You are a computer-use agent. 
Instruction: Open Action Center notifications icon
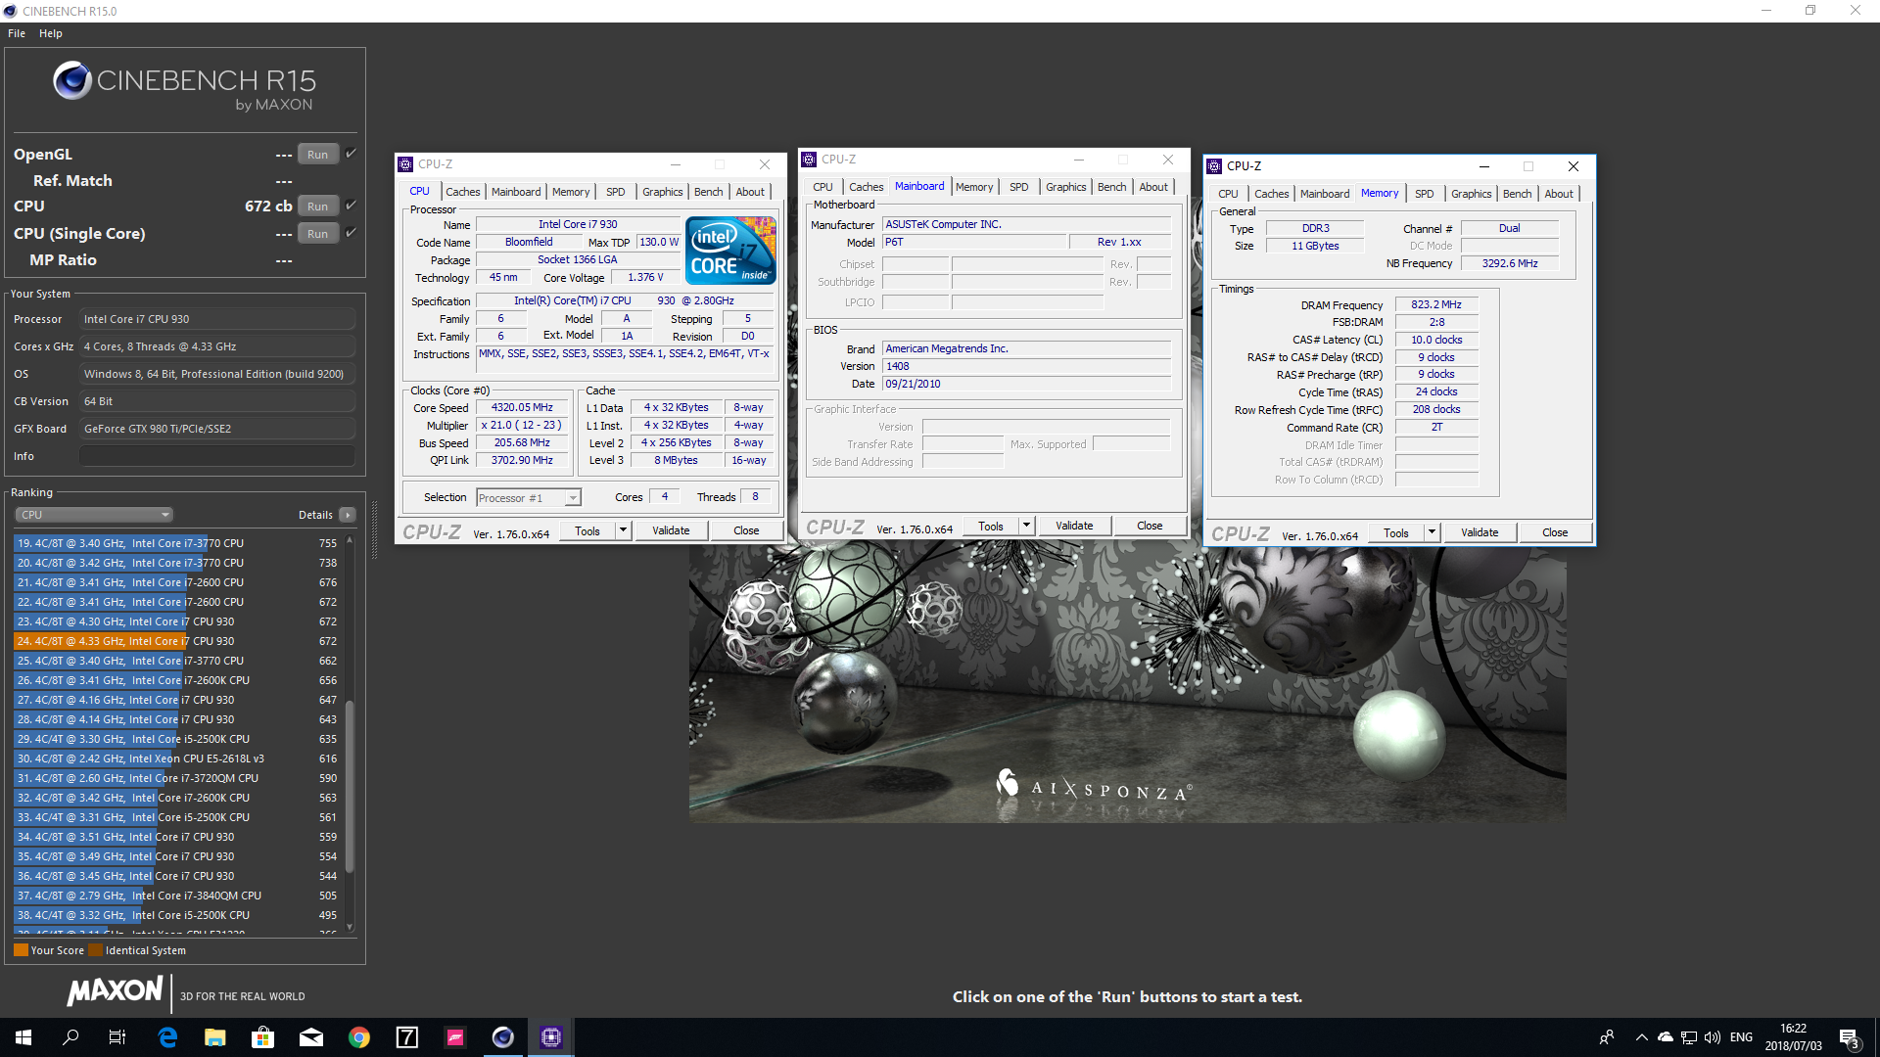pyautogui.click(x=1850, y=1038)
